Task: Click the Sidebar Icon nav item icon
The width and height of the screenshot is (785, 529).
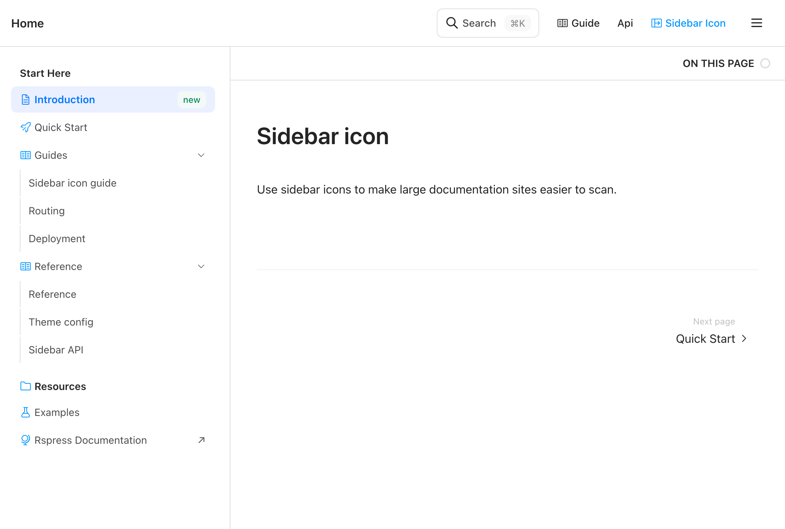Action: (656, 23)
